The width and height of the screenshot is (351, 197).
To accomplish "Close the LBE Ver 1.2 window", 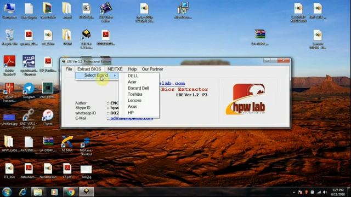I will (284, 61).
